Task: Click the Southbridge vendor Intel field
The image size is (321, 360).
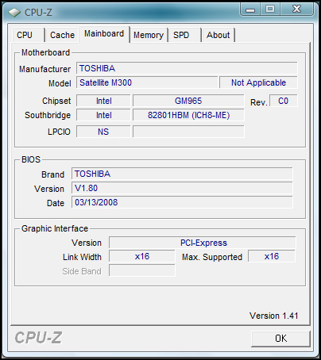Action: (103, 115)
